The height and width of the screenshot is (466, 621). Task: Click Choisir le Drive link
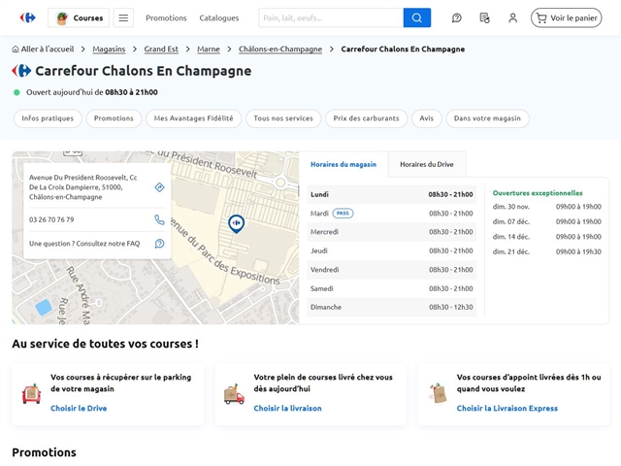tap(79, 408)
